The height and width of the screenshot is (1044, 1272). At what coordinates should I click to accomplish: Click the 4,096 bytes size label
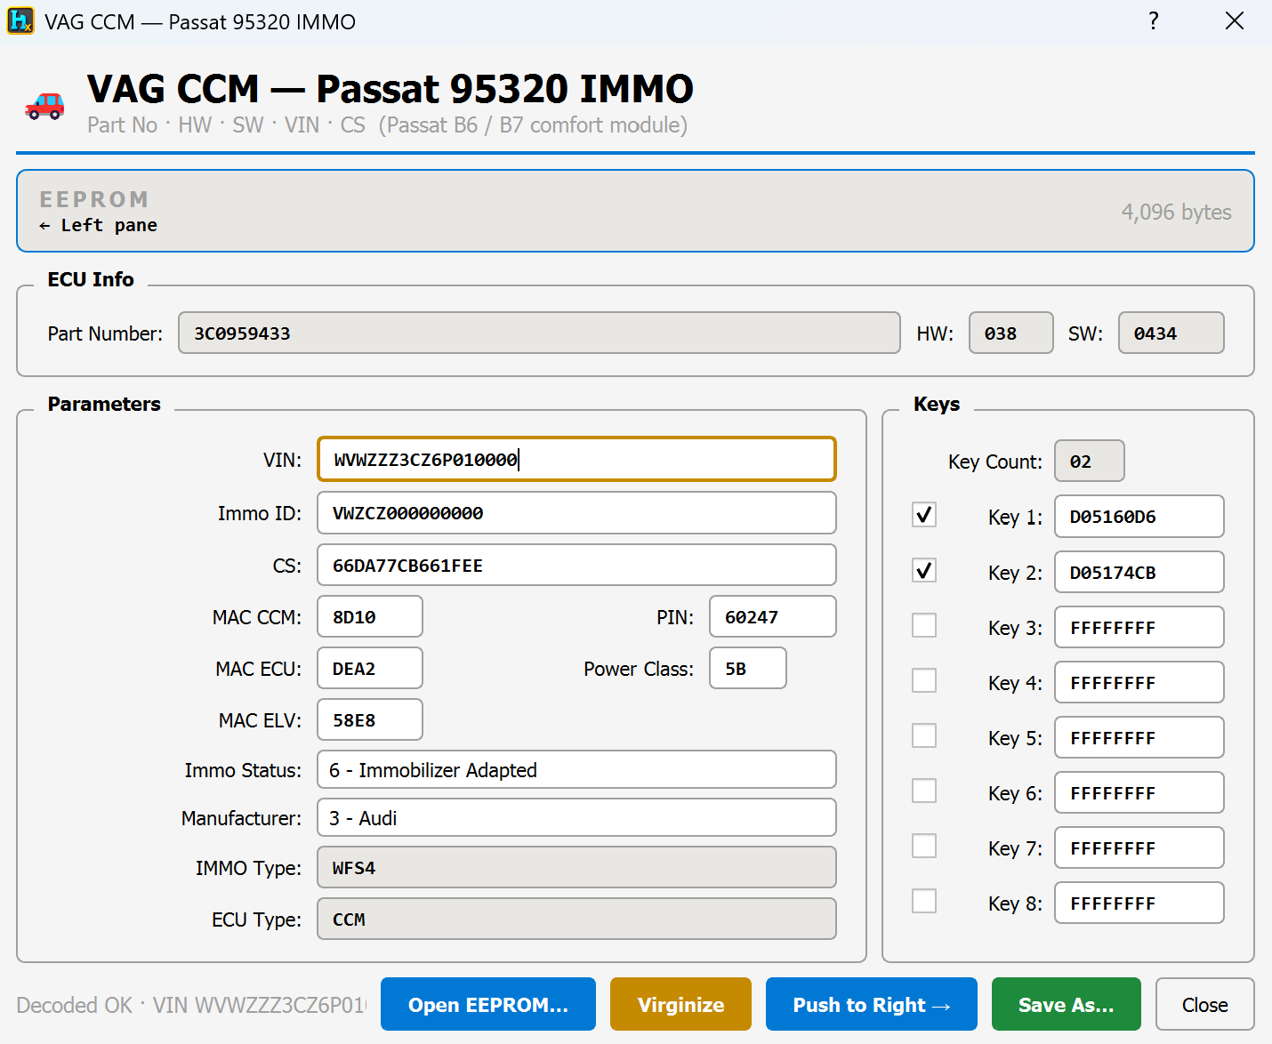1176,212
